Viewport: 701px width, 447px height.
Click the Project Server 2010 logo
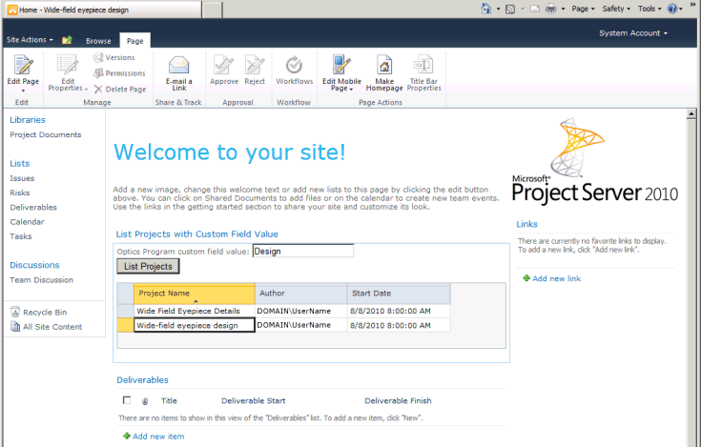tap(594, 161)
